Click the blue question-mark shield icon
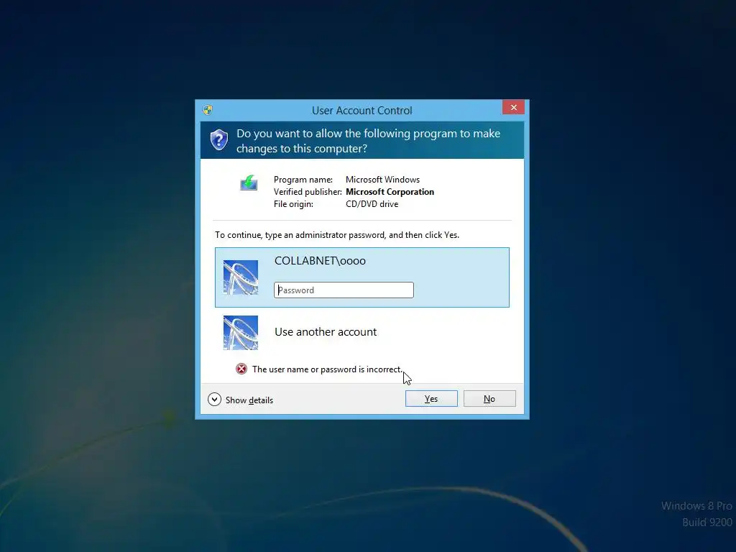 pyautogui.click(x=218, y=140)
